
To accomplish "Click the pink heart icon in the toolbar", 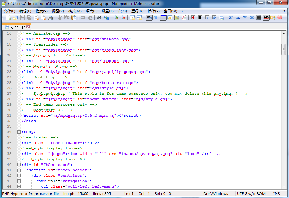I will [280, 18].
